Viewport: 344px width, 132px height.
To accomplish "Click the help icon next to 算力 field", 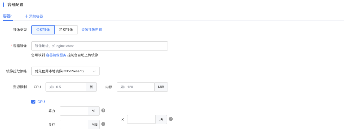I will 103,110.
